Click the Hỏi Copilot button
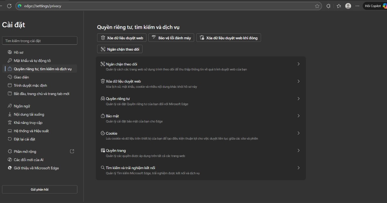 coord(375,6)
